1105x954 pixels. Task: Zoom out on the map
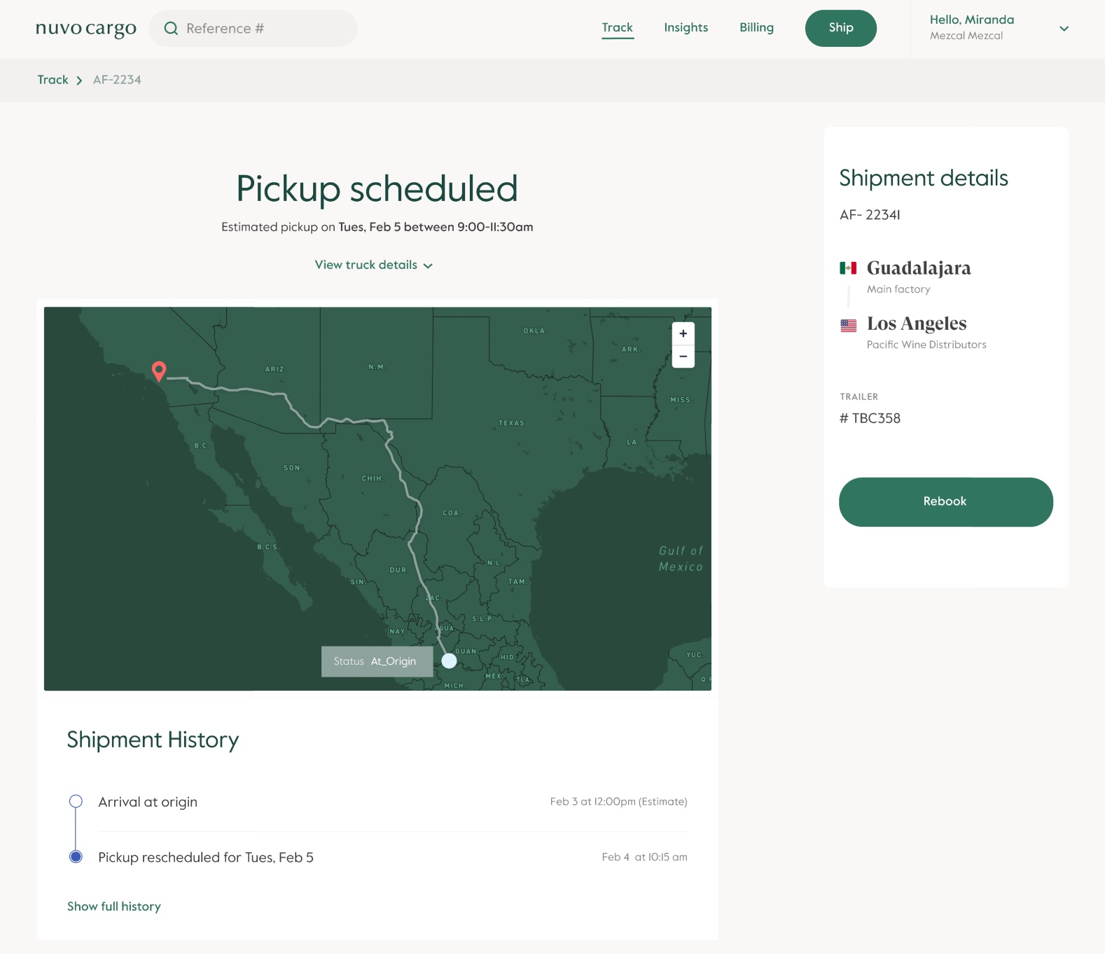683,357
